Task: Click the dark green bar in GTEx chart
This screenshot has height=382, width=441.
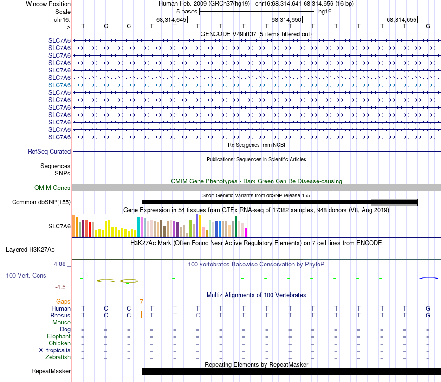Action: [236, 227]
